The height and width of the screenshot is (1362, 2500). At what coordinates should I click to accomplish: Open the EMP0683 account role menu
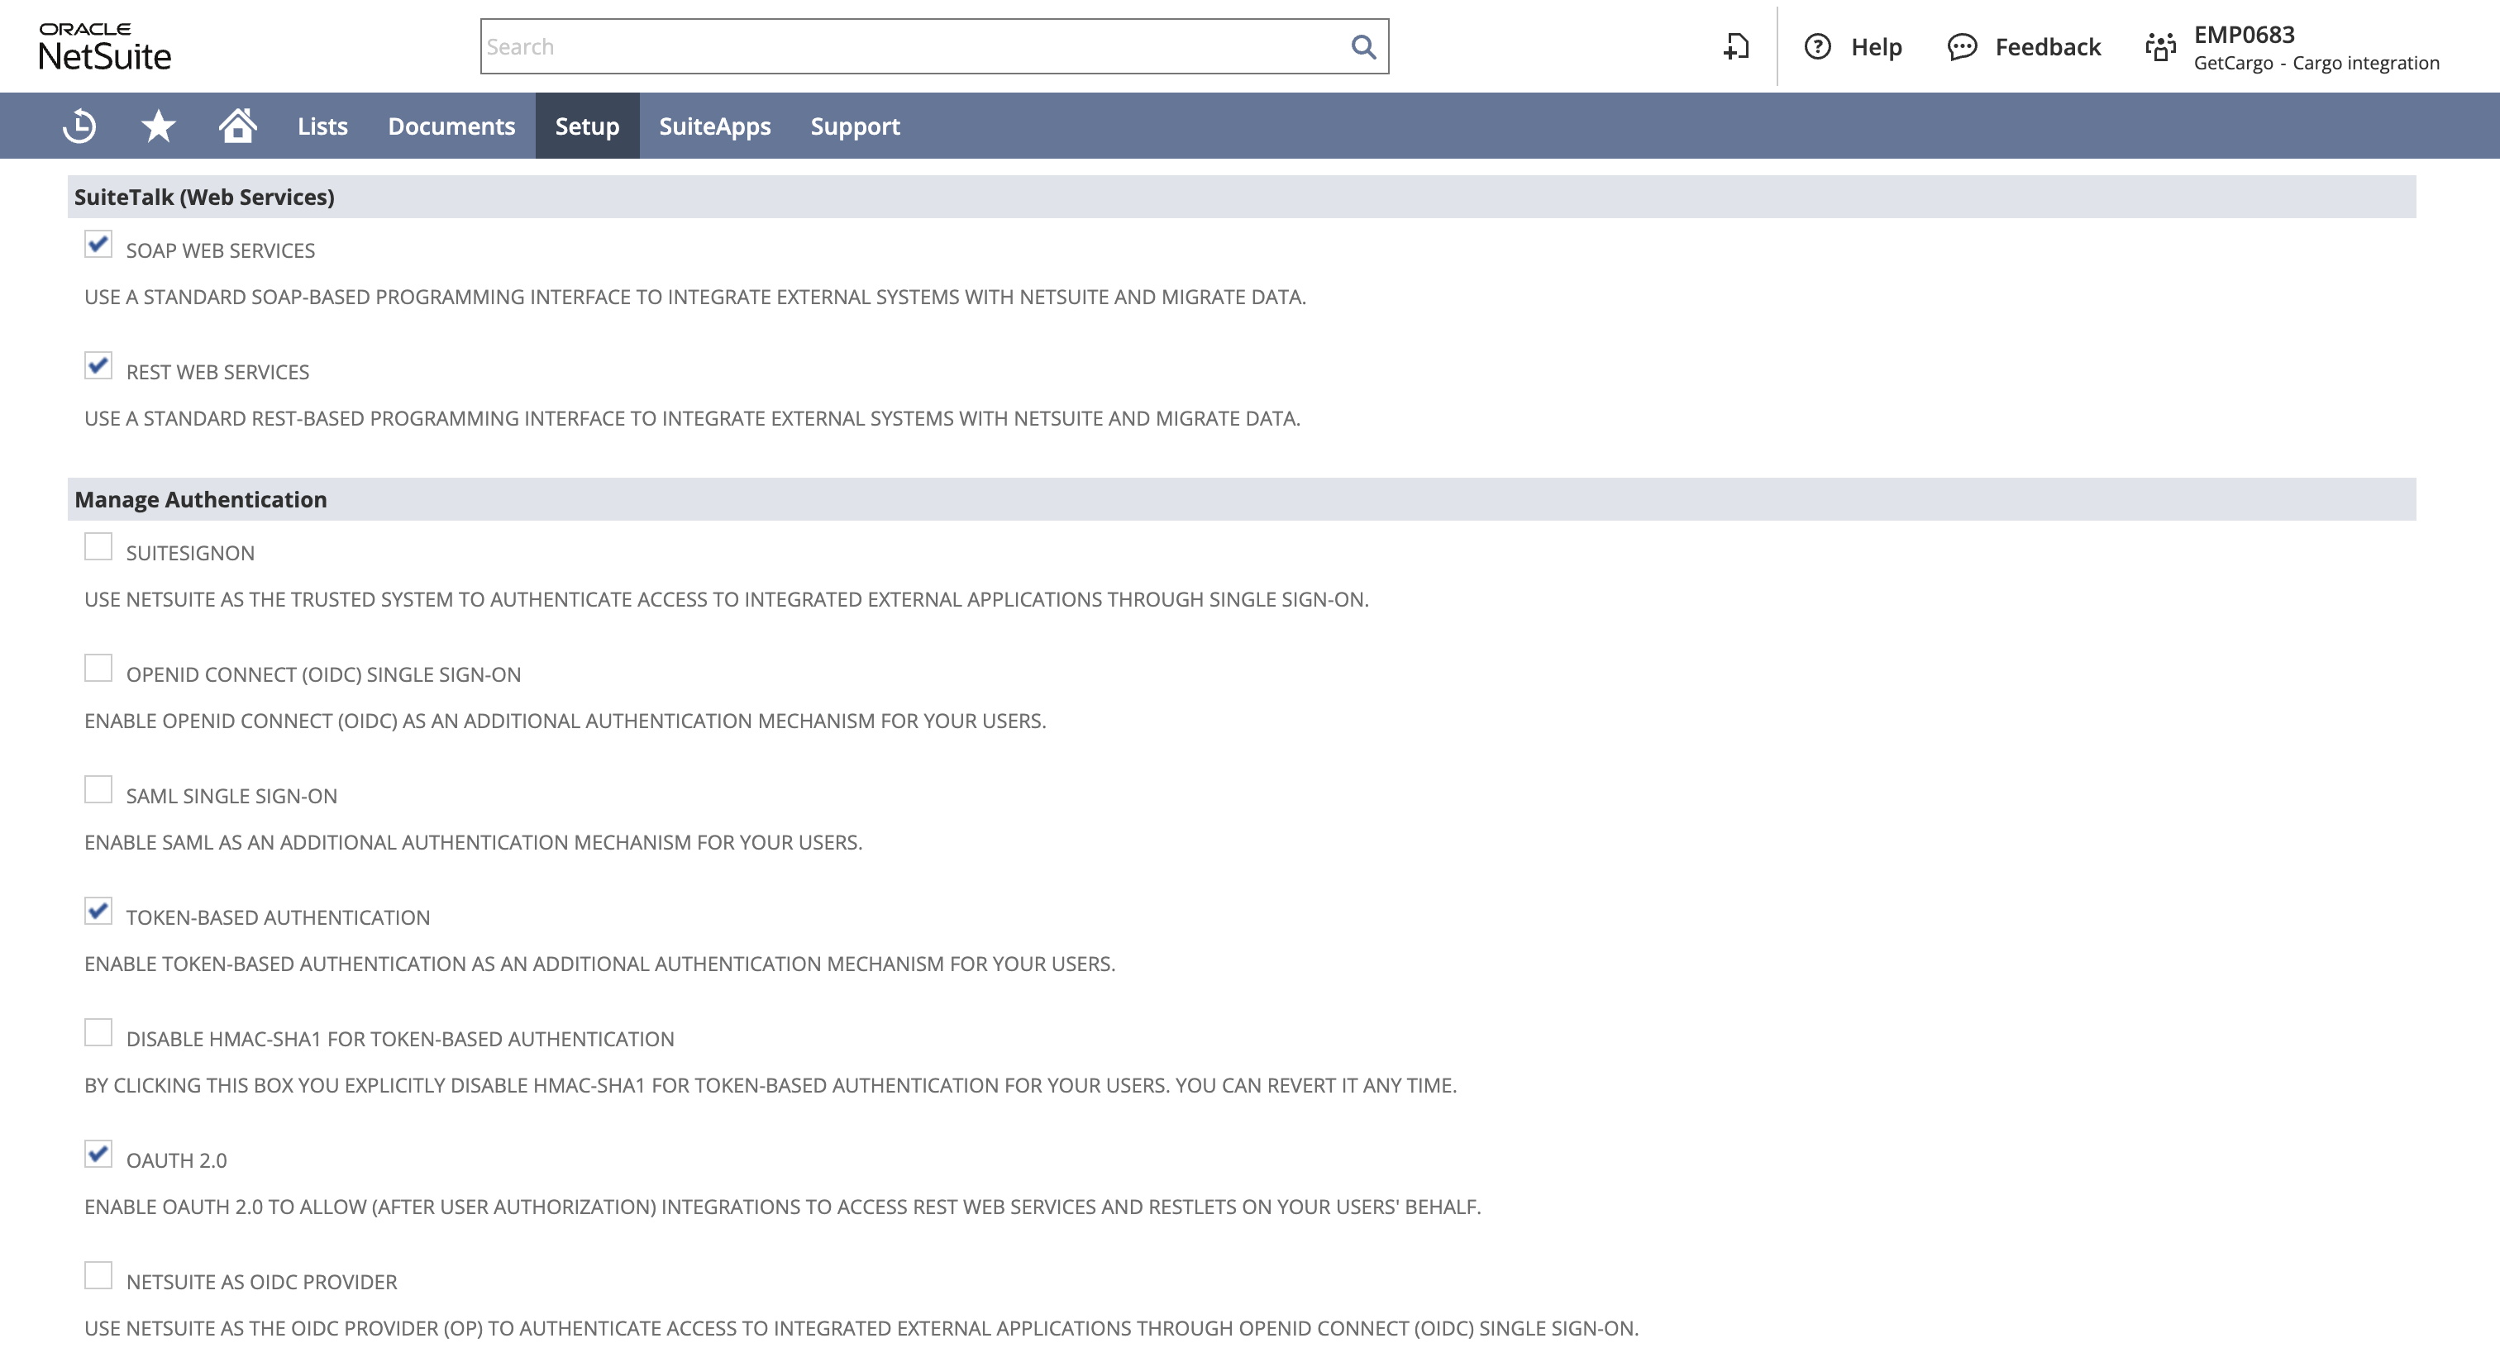[2292, 46]
